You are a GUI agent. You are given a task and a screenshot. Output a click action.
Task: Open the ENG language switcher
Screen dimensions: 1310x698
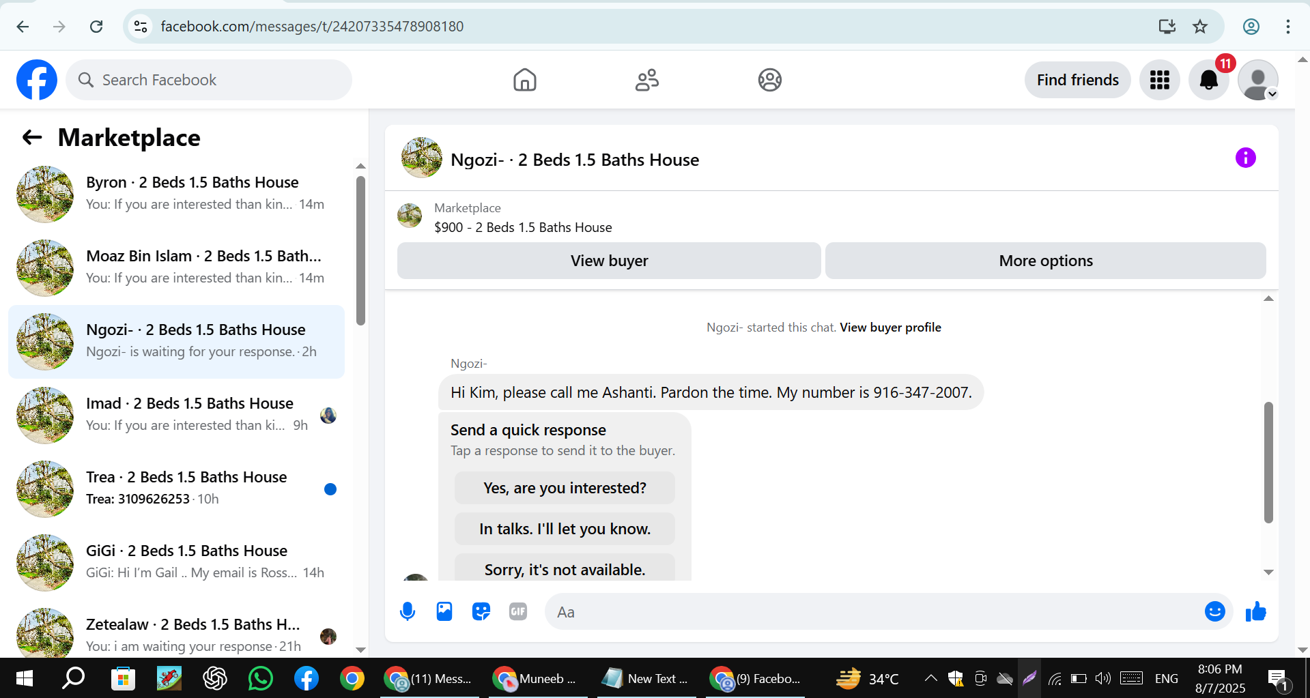click(x=1166, y=678)
